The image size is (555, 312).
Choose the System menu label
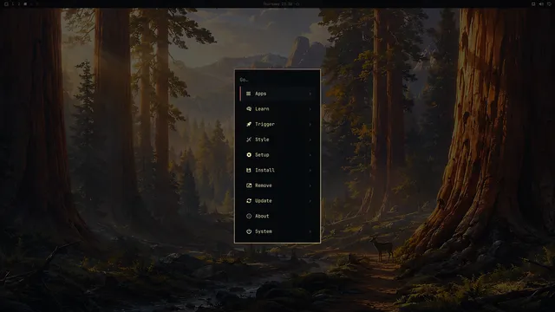[x=264, y=231]
